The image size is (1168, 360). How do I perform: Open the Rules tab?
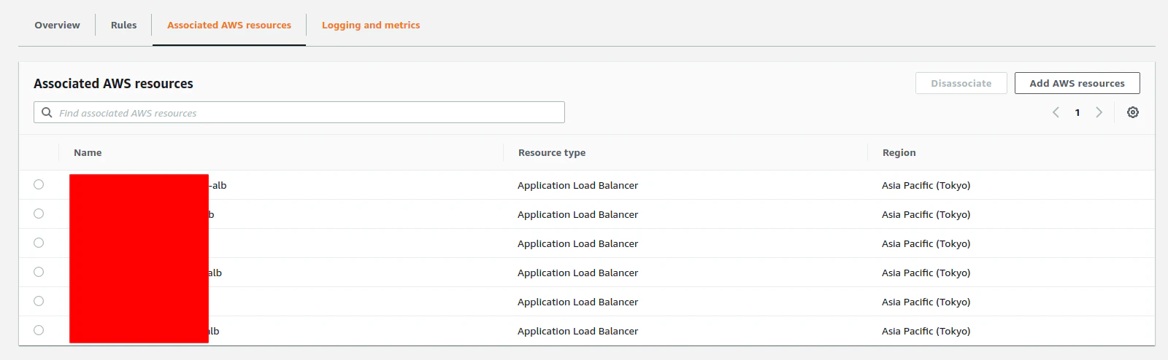click(x=123, y=25)
